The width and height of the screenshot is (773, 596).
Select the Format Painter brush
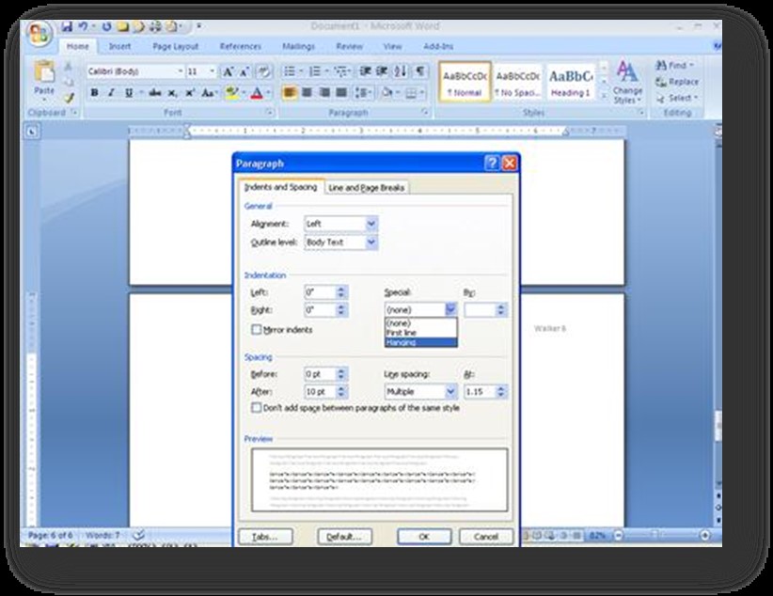click(x=69, y=98)
